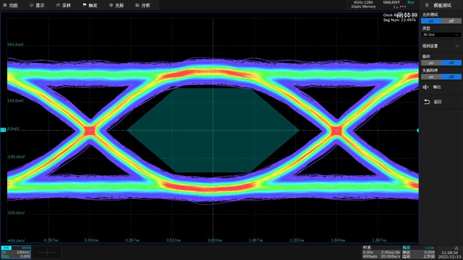Viewport: 463px width, 260px height.
Task: Click the C3 channel ground level marker
Action: pyautogui.click(x=3, y=130)
